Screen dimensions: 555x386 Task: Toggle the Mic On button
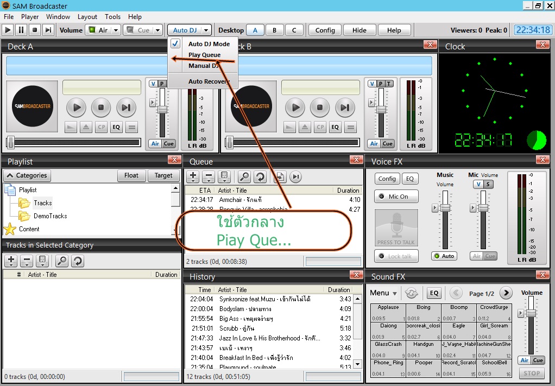click(x=396, y=197)
